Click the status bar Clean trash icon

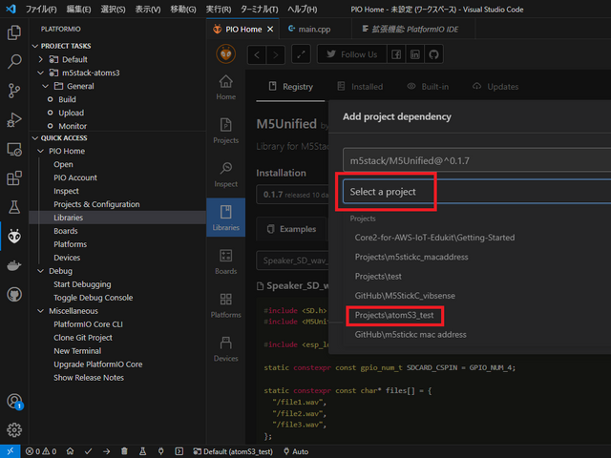124,451
